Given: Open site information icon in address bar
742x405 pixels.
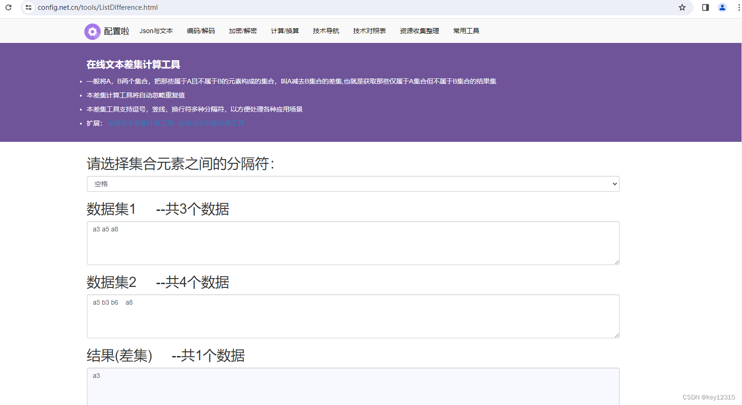Looking at the screenshot, I should (29, 7).
